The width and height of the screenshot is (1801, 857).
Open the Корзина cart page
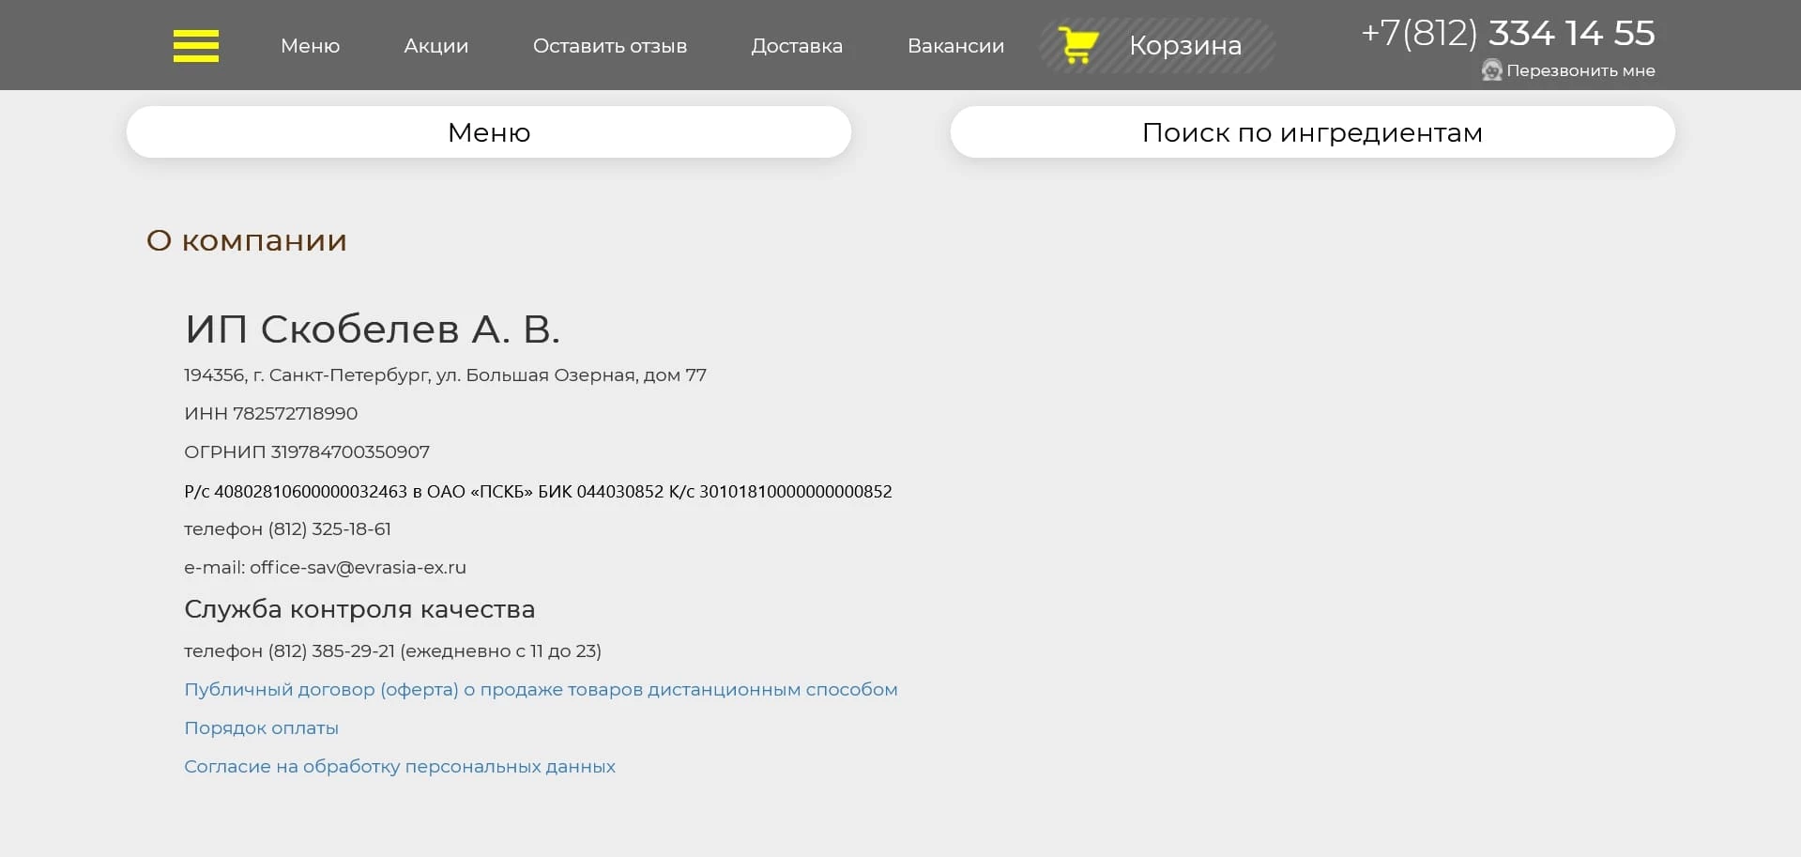(x=1185, y=45)
